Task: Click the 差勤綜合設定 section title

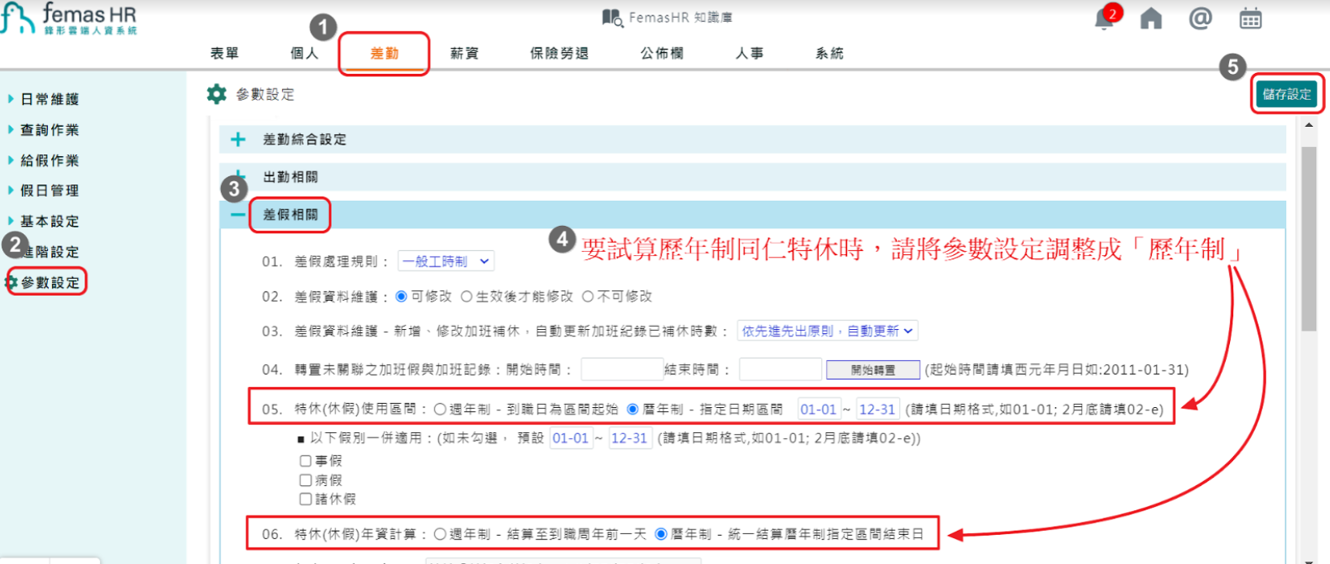Action: point(304,140)
